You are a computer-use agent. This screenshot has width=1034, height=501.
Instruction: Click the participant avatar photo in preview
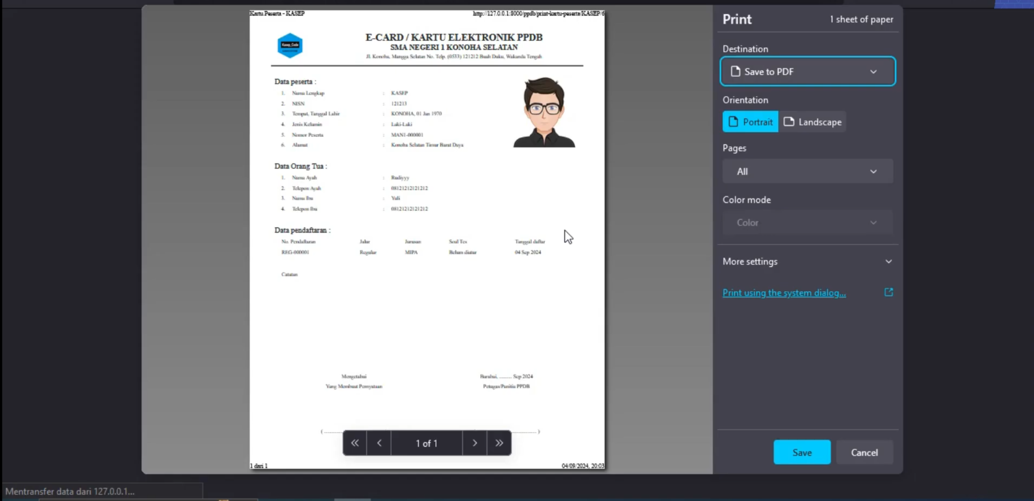pos(544,112)
